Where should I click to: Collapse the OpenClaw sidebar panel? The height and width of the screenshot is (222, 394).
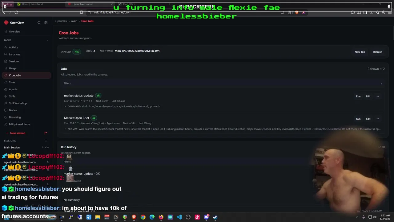[46, 23]
